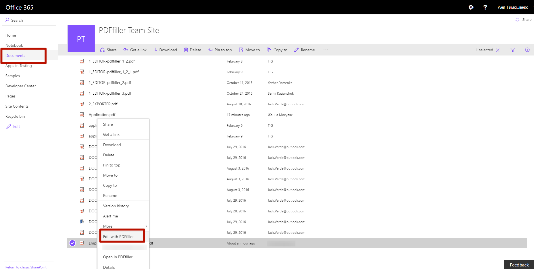Click the Search input field
Viewport: 534px width, 269px height.
pyautogui.click(x=29, y=20)
